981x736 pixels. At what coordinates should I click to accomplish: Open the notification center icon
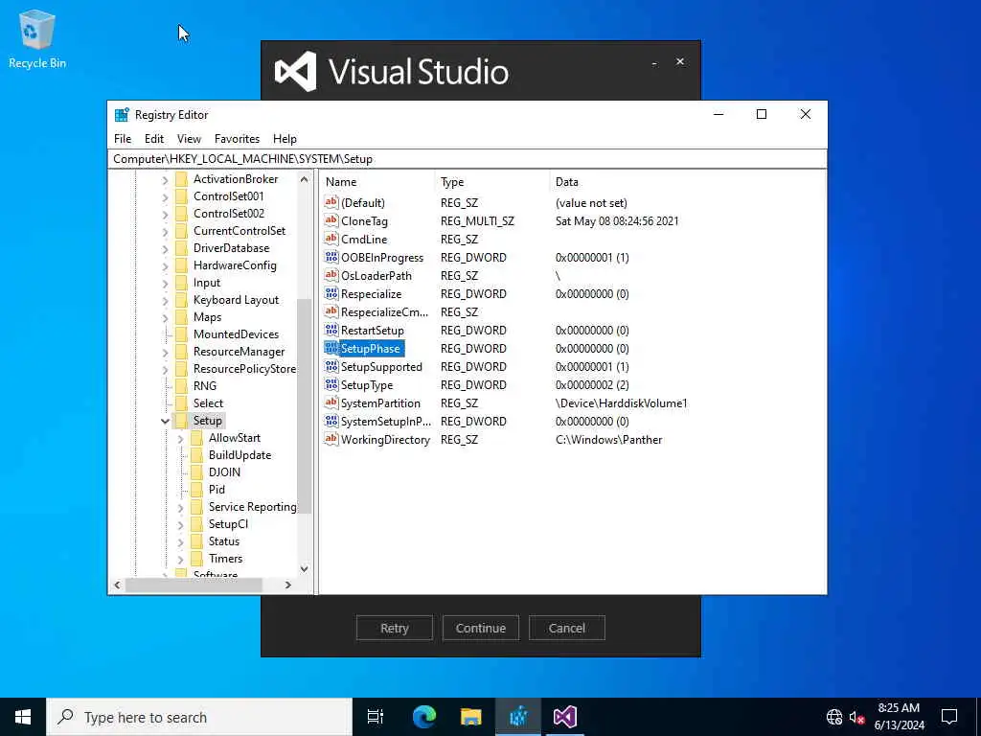point(949,717)
